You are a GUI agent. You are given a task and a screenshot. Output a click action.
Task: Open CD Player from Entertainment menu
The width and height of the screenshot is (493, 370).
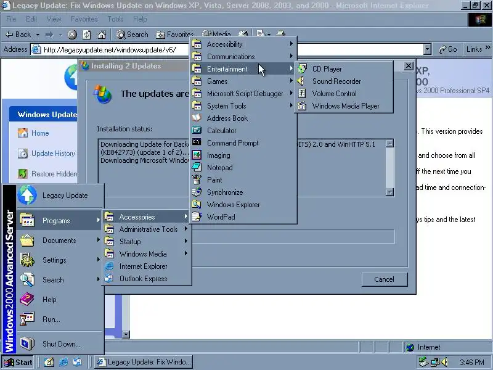click(344, 69)
